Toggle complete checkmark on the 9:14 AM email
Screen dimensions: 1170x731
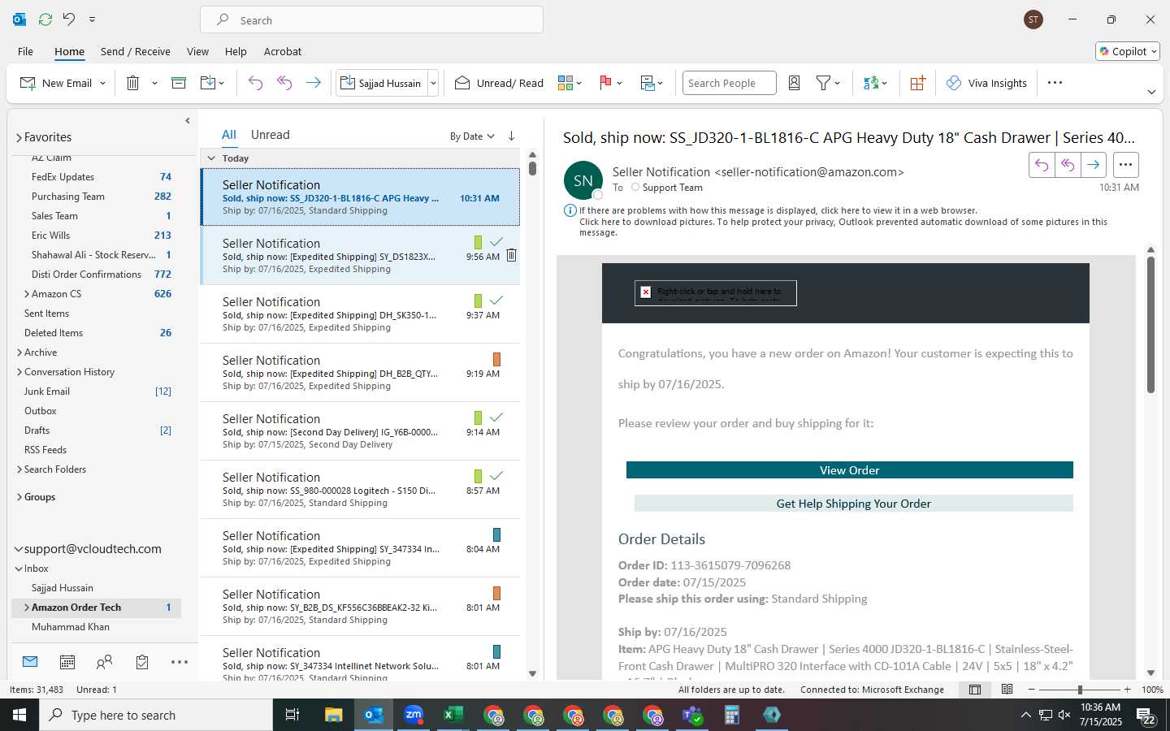[496, 417]
